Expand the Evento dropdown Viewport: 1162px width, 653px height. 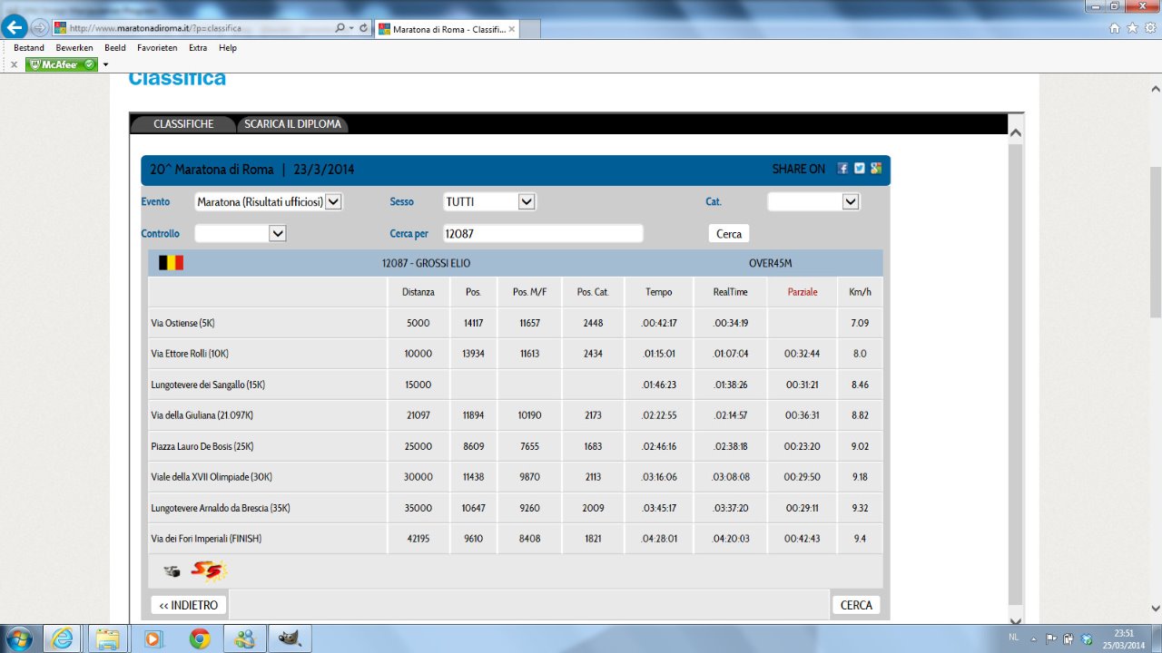click(x=333, y=202)
